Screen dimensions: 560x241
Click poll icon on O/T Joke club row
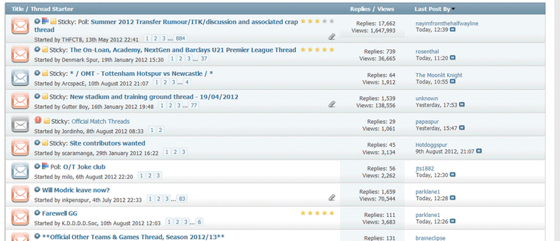45,166
